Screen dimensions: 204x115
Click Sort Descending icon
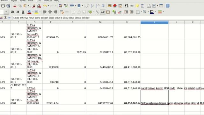pyautogui.click(x=98, y=6)
